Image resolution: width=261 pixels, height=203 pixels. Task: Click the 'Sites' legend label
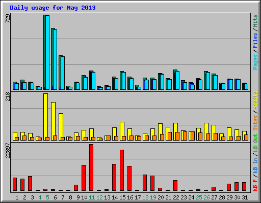[x=255, y=123]
